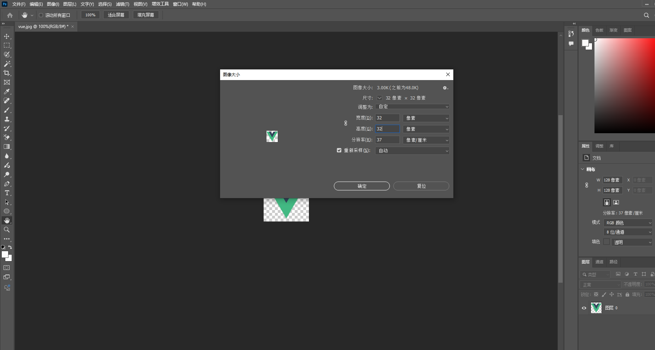The width and height of the screenshot is (655, 350).
Task: Enable Scroll All Windows checkbox
Action: 41,15
